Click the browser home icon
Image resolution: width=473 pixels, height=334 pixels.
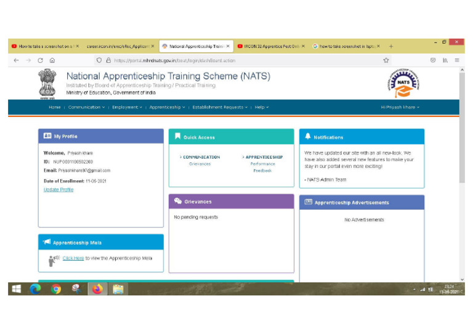pos(52,60)
